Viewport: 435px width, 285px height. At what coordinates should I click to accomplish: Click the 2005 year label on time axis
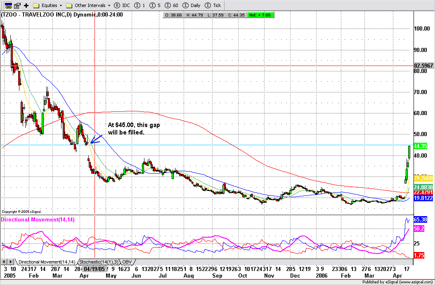pyautogui.click(x=9, y=276)
